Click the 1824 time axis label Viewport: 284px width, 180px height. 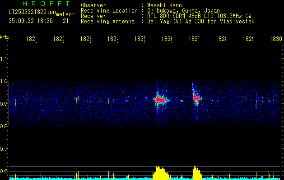pyautogui.click(x=113, y=39)
